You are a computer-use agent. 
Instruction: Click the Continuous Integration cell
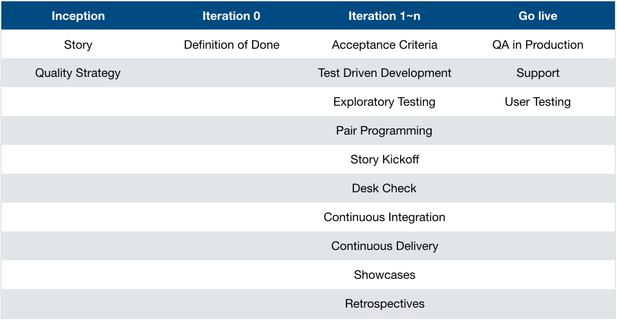pyautogui.click(x=384, y=217)
